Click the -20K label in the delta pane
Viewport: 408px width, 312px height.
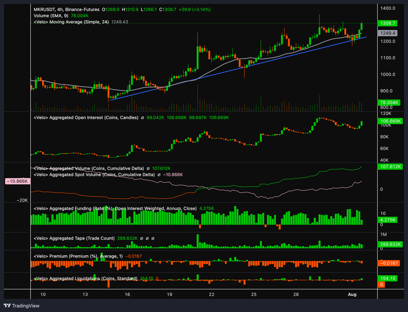pyautogui.click(x=23, y=201)
